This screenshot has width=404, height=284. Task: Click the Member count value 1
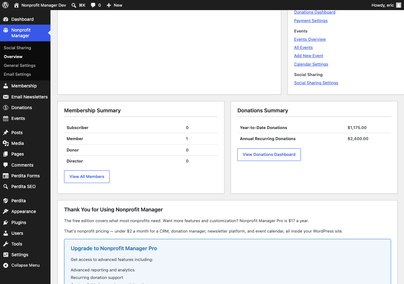point(187,139)
